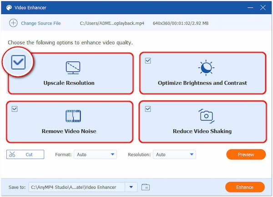
Task: Click the orange Enhance button
Action: click(x=245, y=187)
